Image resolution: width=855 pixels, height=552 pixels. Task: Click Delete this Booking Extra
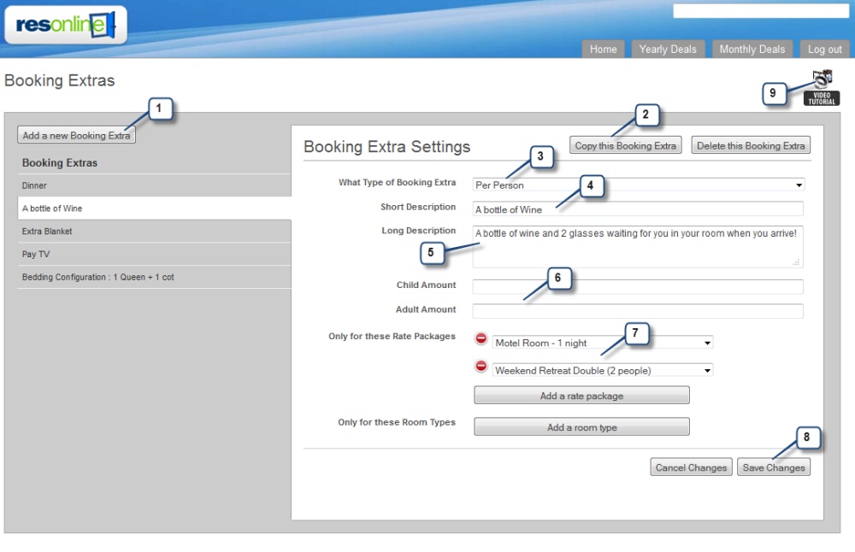751,146
